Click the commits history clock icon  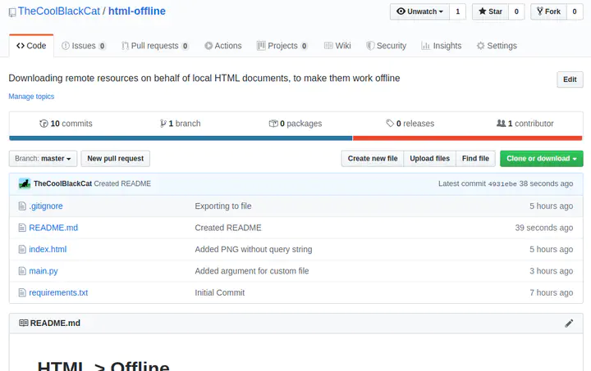44,124
